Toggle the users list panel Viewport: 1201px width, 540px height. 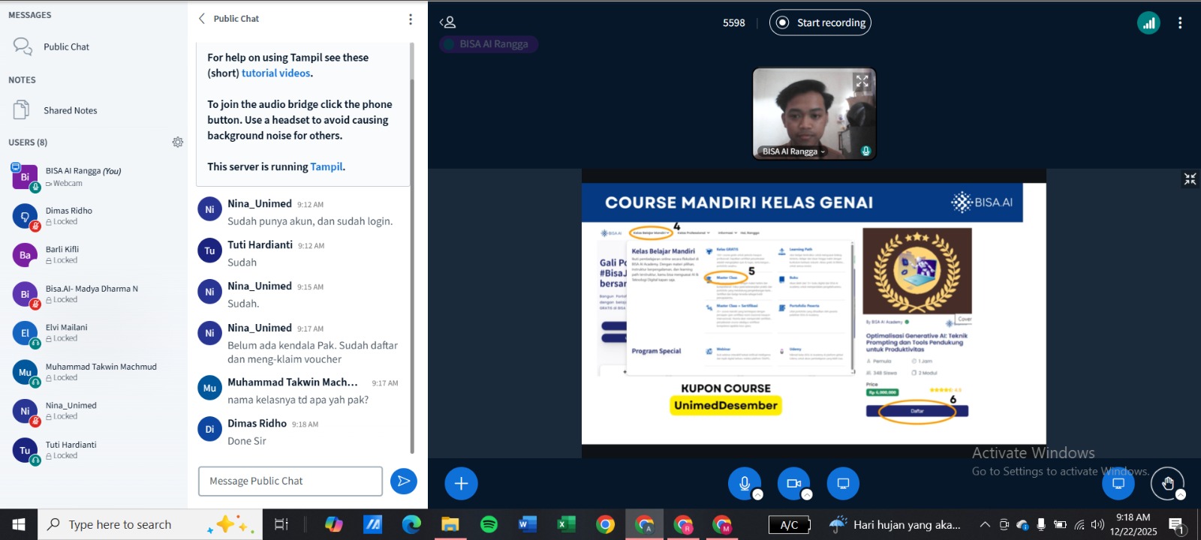pos(447,22)
